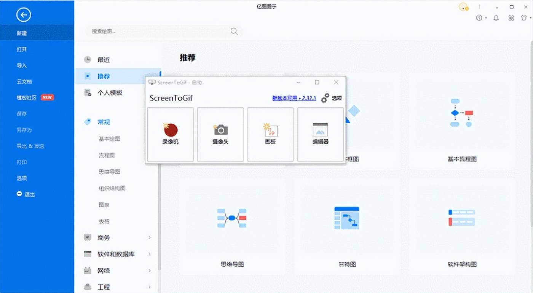Click the 网络 category icon
Screen dimensions: 533x293
pos(88,271)
